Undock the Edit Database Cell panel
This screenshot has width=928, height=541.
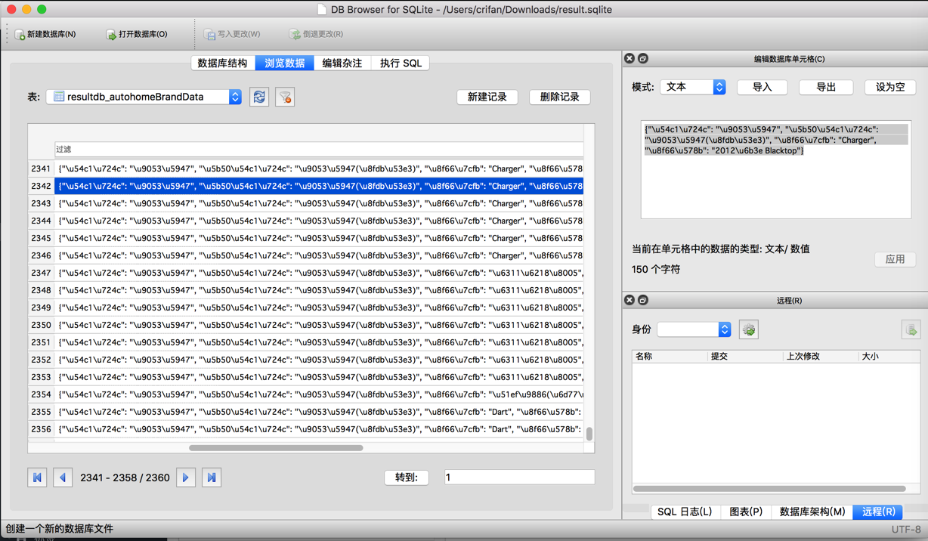click(x=643, y=58)
